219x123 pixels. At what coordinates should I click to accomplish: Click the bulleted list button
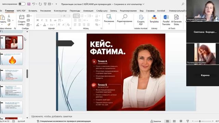76,16
